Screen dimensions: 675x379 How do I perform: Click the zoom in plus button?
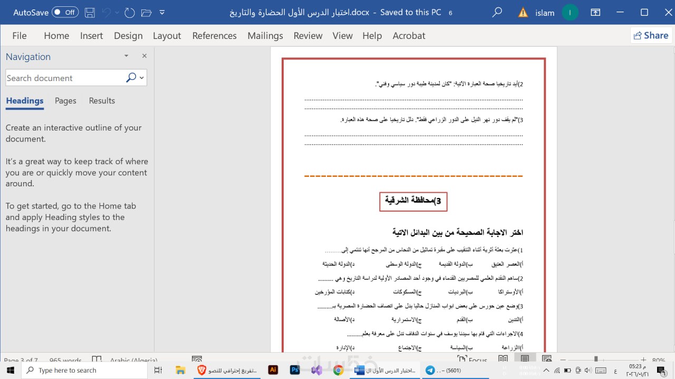pos(643,361)
